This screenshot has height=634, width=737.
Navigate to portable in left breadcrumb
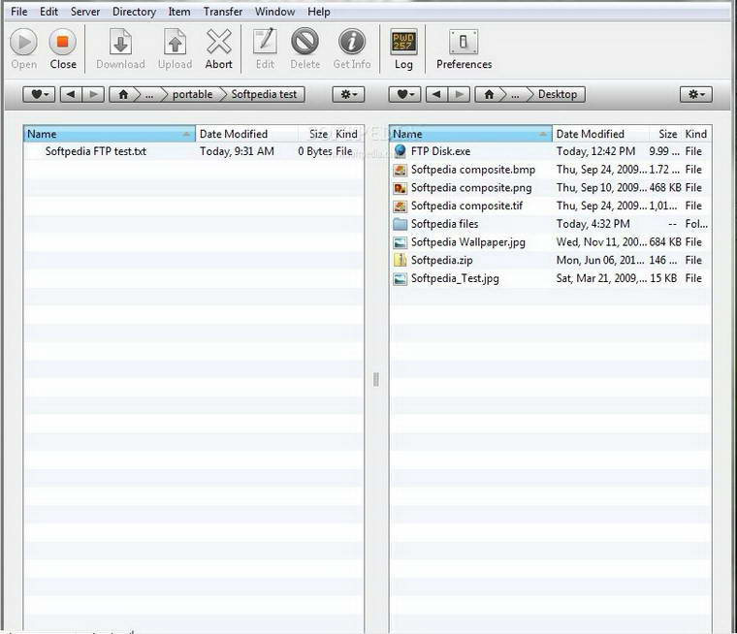pyautogui.click(x=192, y=94)
